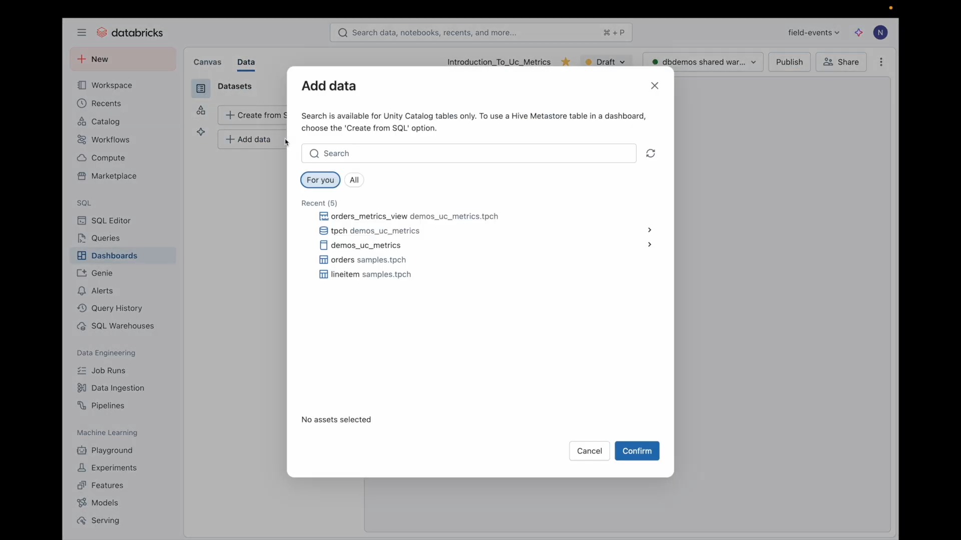Click the Publish button
The height and width of the screenshot is (540, 961).
[789, 62]
